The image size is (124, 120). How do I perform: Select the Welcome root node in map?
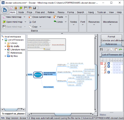click(38, 75)
